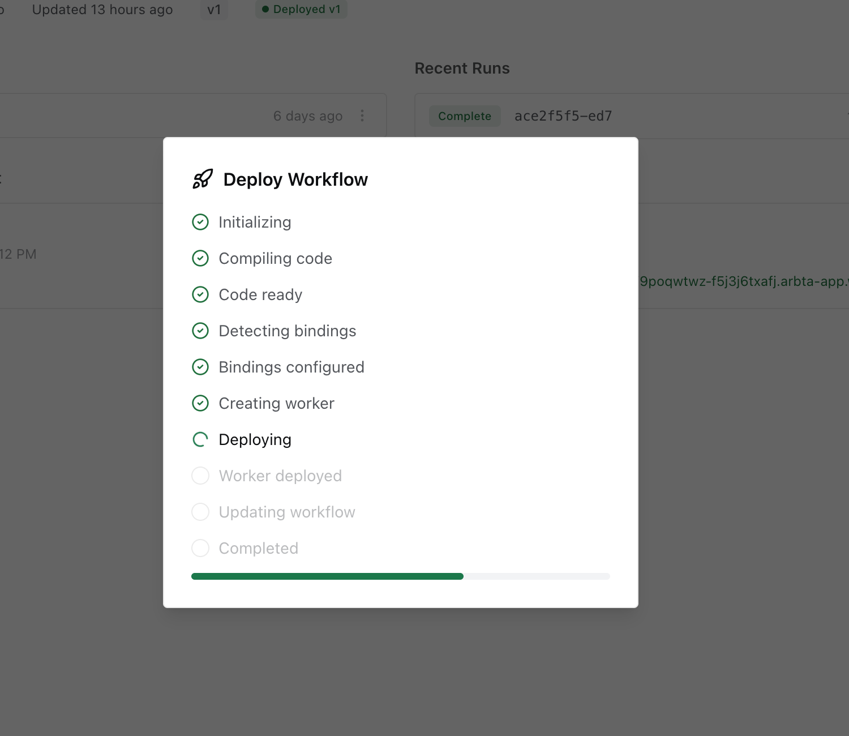Viewport: 849px width, 736px height.
Task: Click the 6 days ago timestamp
Action: point(308,116)
